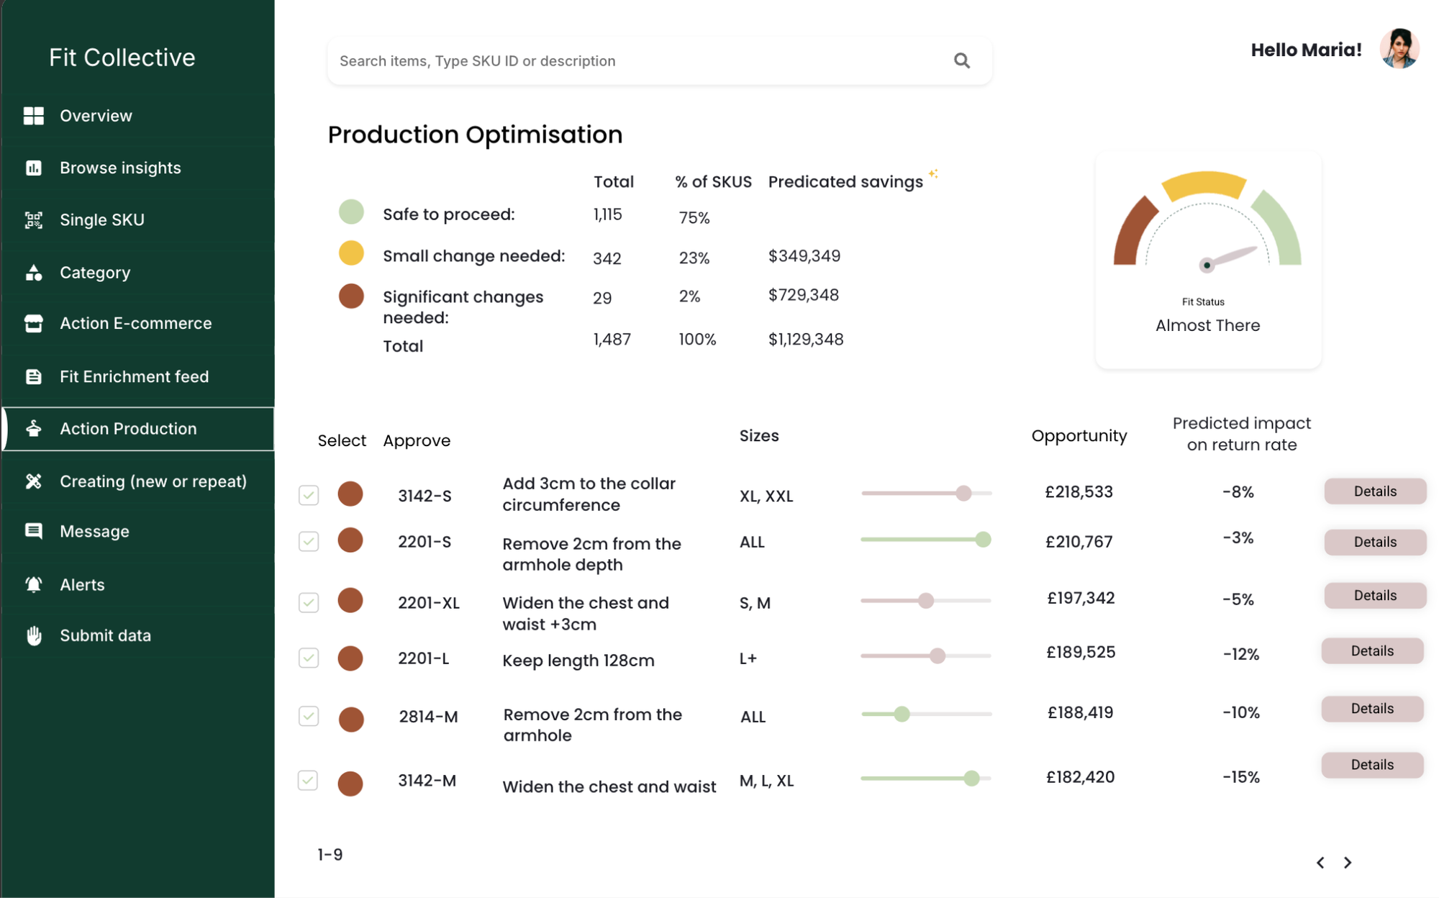The width and height of the screenshot is (1439, 898).
Task: Click the Alerts bell icon
Action: pyautogui.click(x=34, y=584)
